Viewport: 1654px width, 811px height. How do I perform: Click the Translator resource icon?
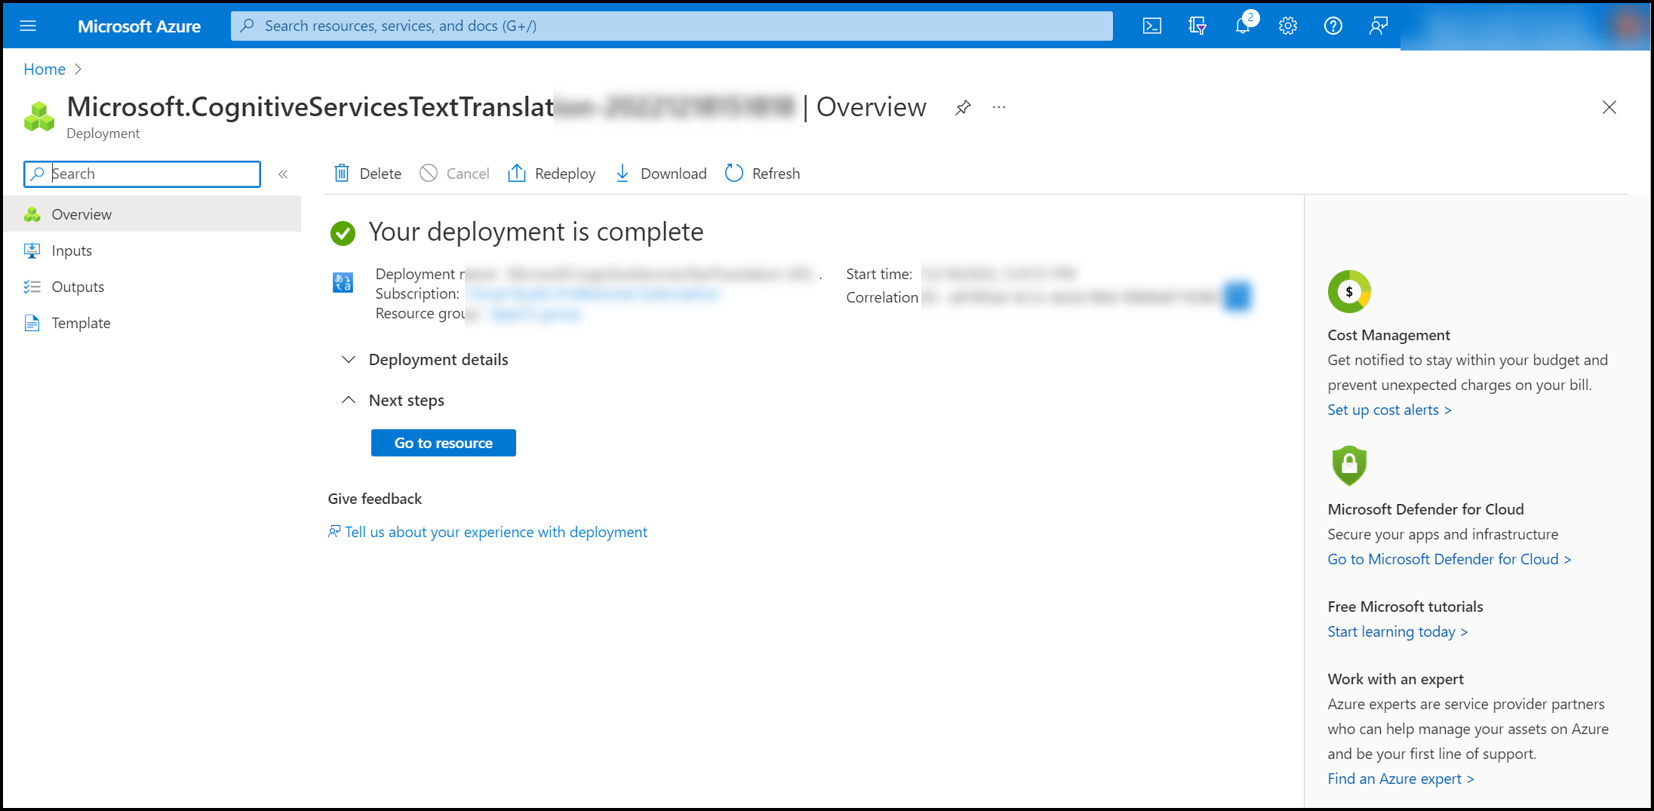(x=343, y=283)
